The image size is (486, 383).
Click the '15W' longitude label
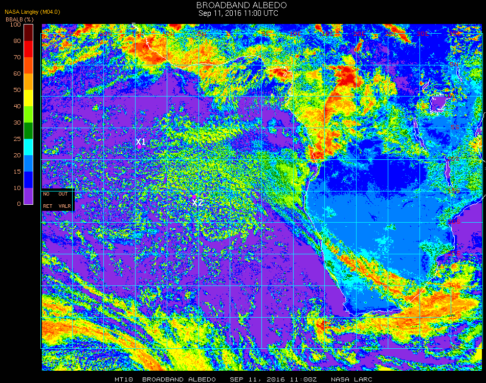point(137,34)
